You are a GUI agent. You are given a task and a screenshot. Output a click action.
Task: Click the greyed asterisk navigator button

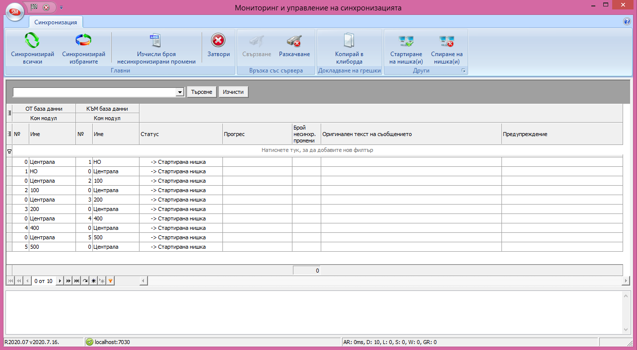[x=102, y=281]
